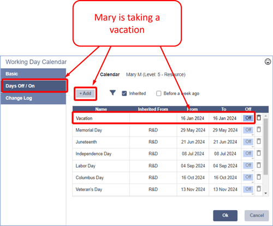
Task: Click Vacation To date 16 Jan 2024
Action: point(225,118)
